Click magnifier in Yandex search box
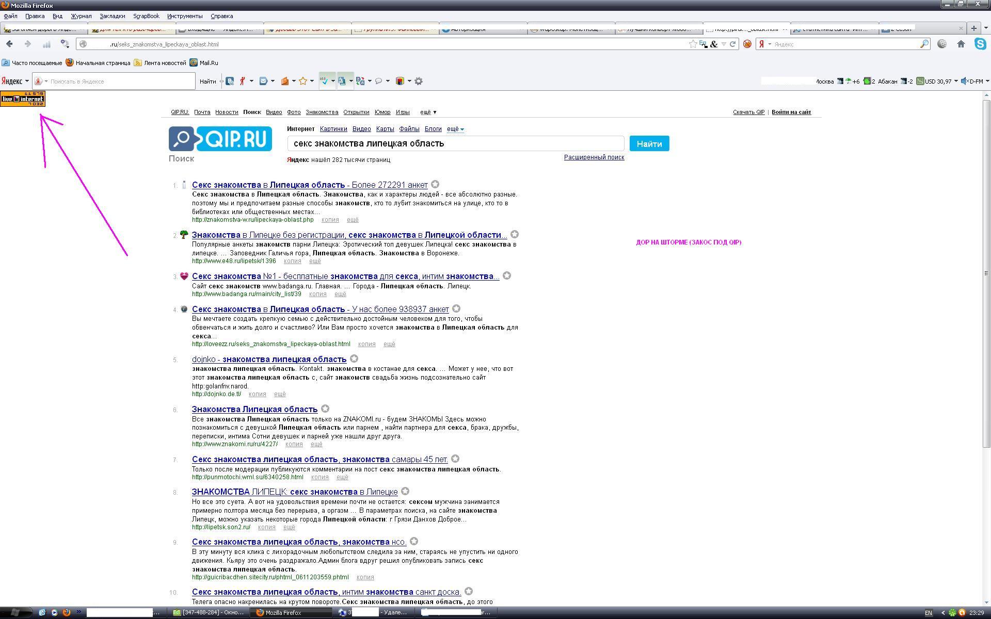991x619 pixels. pos(924,44)
